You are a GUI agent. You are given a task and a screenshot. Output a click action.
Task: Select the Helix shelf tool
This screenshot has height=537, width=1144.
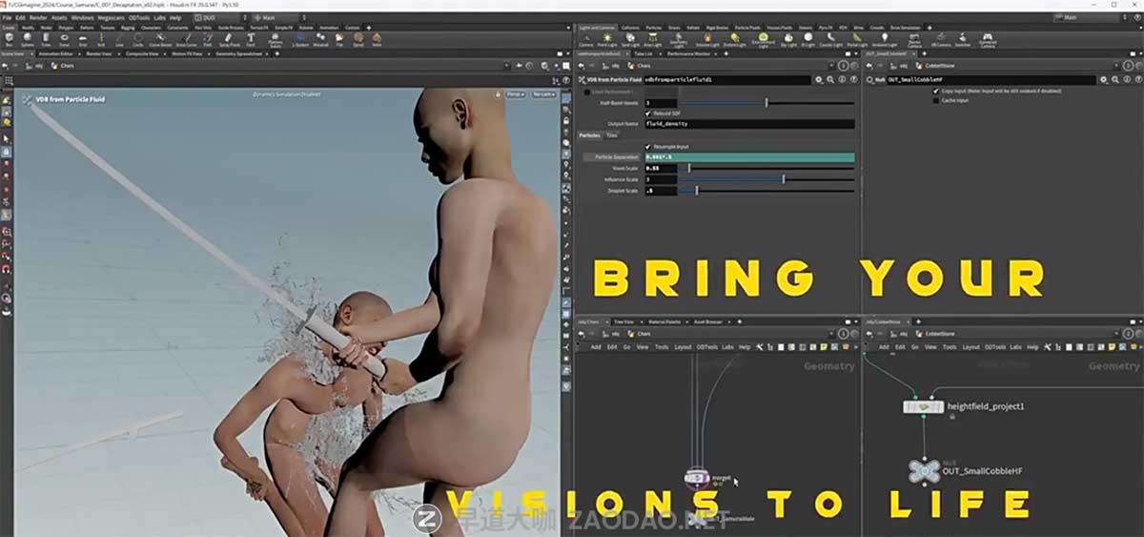click(377, 39)
